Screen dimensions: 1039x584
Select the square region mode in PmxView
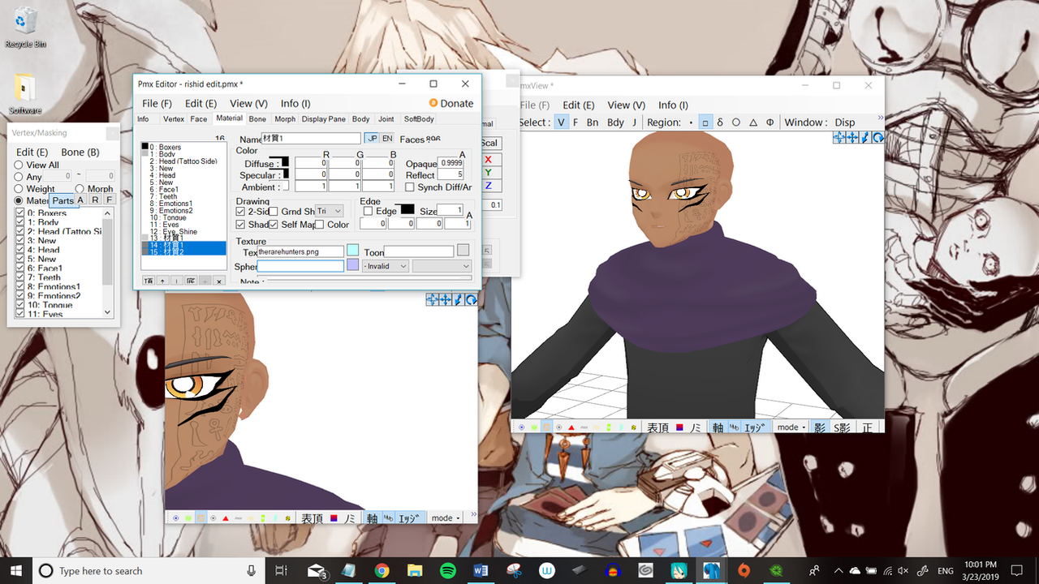coord(705,122)
